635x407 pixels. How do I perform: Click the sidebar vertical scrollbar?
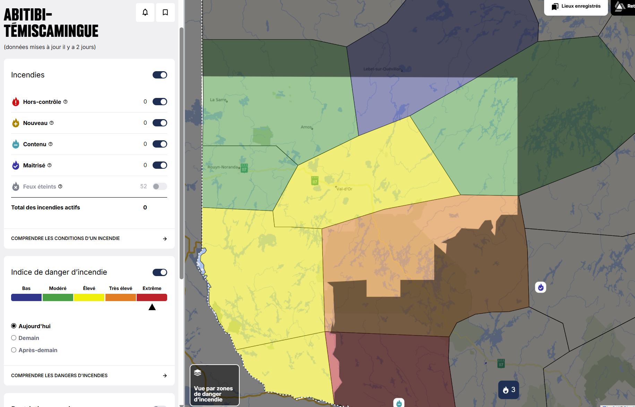click(x=181, y=153)
